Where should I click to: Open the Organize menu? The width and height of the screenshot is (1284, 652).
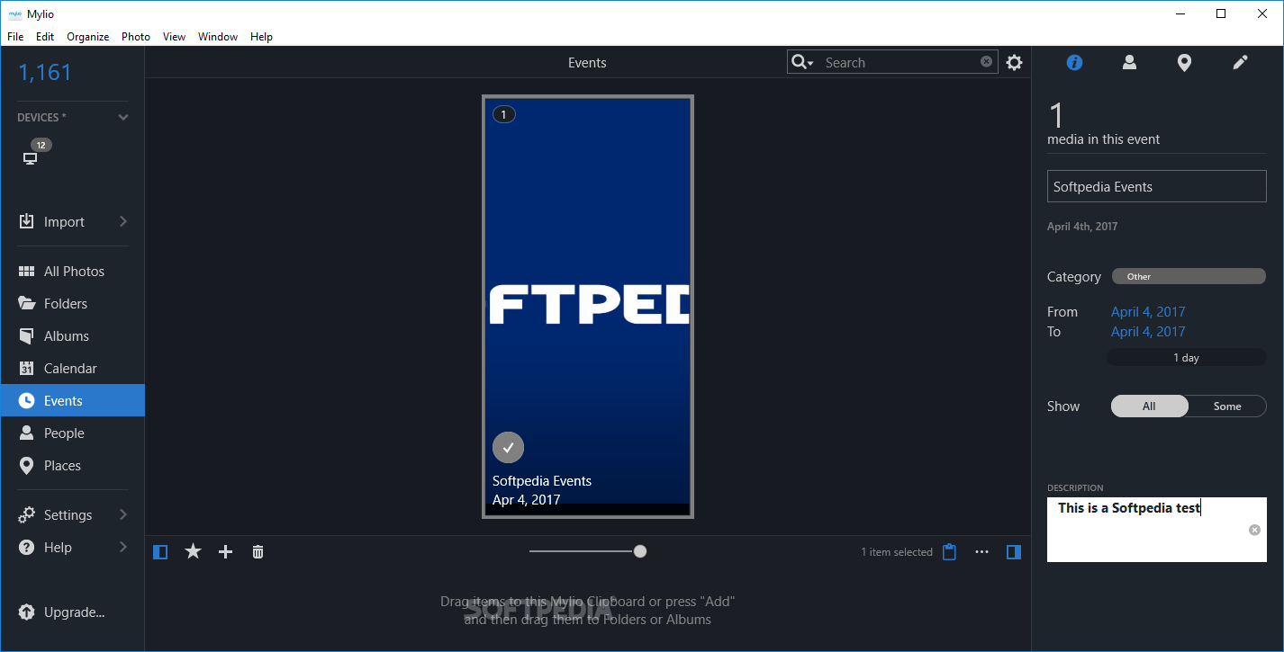pos(88,37)
